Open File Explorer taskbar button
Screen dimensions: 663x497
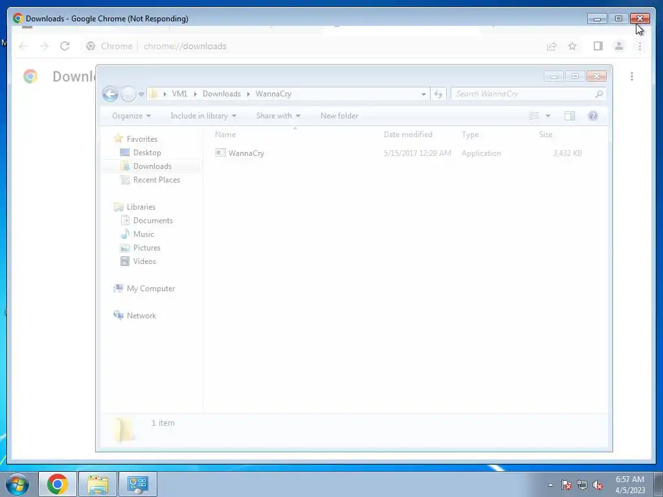(x=98, y=484)
